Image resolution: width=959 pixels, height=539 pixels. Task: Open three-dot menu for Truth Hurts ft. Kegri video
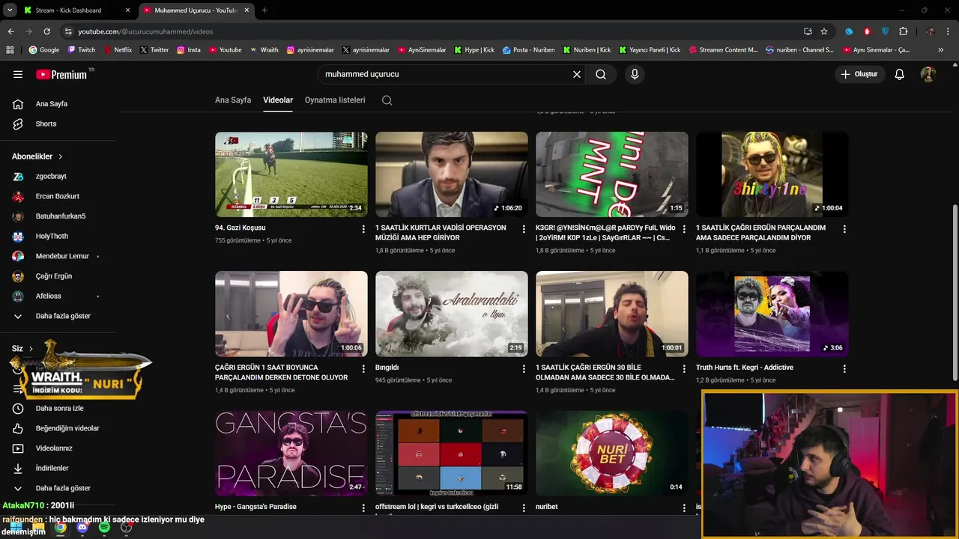point(844,368)
